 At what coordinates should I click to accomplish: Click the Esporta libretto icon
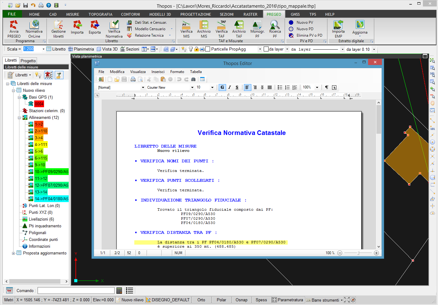(95, 27)
